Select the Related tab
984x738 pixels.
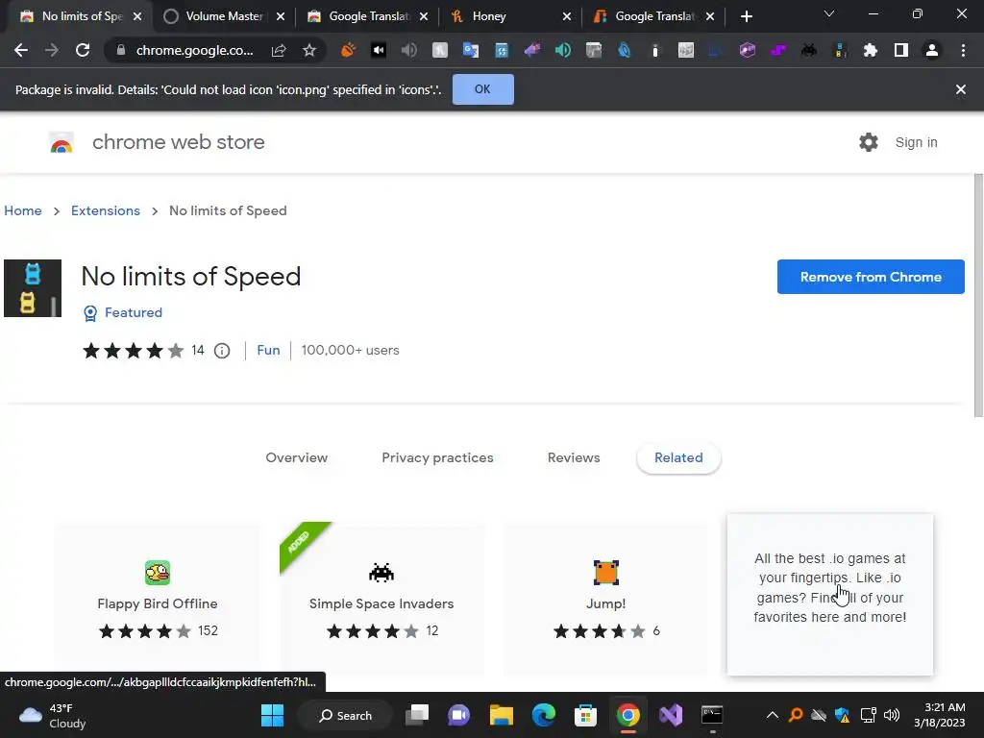[x=678, y=457]
